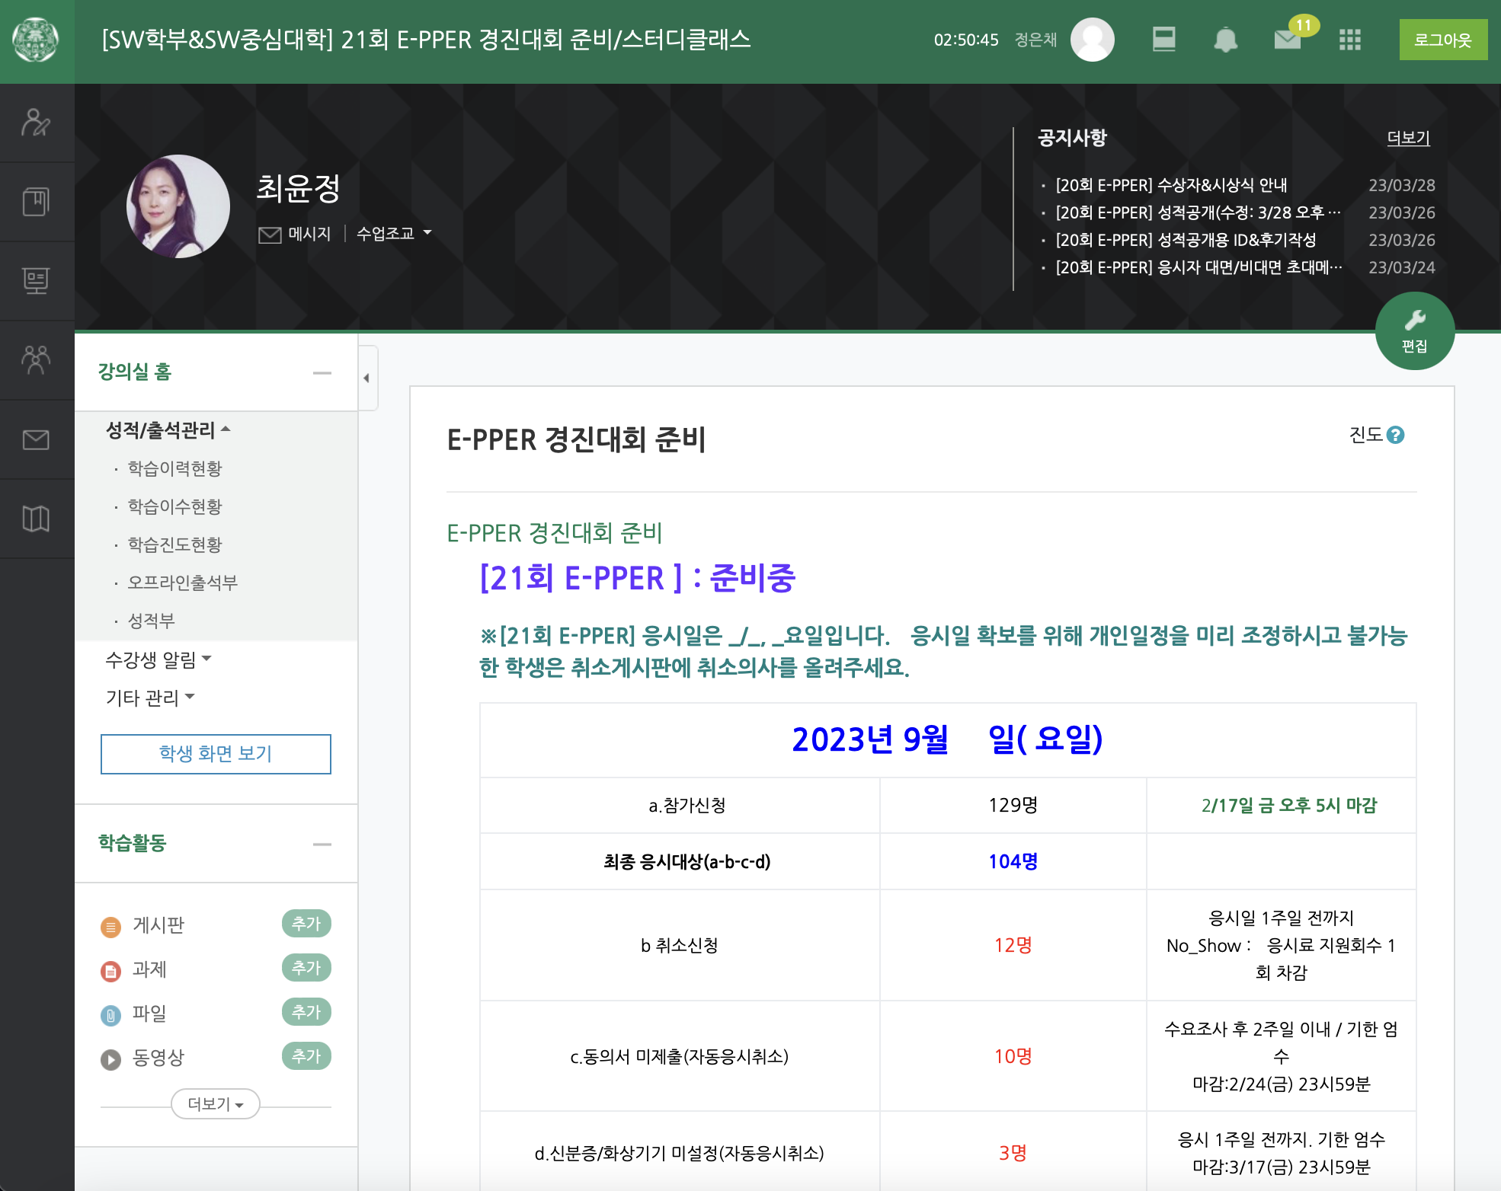The height and width of the screenshot is (1191, 1501).
Task: Expand the 수강생 알림 menu
Action: point(158,659)
